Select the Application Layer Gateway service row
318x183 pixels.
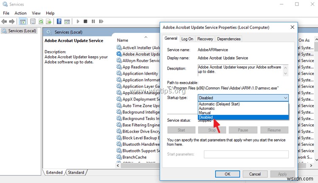(138, 86)
